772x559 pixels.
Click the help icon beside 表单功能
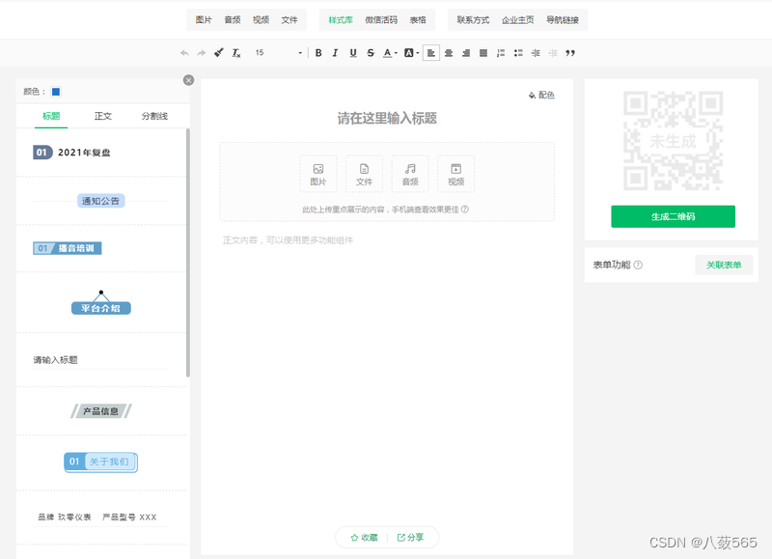tap(638, 265)
